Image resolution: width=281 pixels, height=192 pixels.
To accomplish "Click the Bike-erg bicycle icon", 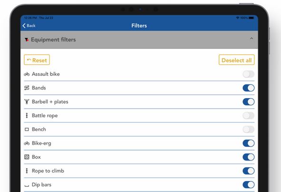I will coord(27,143).
